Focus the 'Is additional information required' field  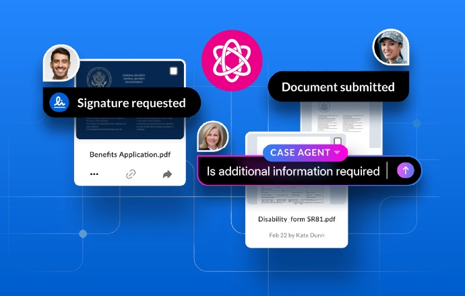293,171
